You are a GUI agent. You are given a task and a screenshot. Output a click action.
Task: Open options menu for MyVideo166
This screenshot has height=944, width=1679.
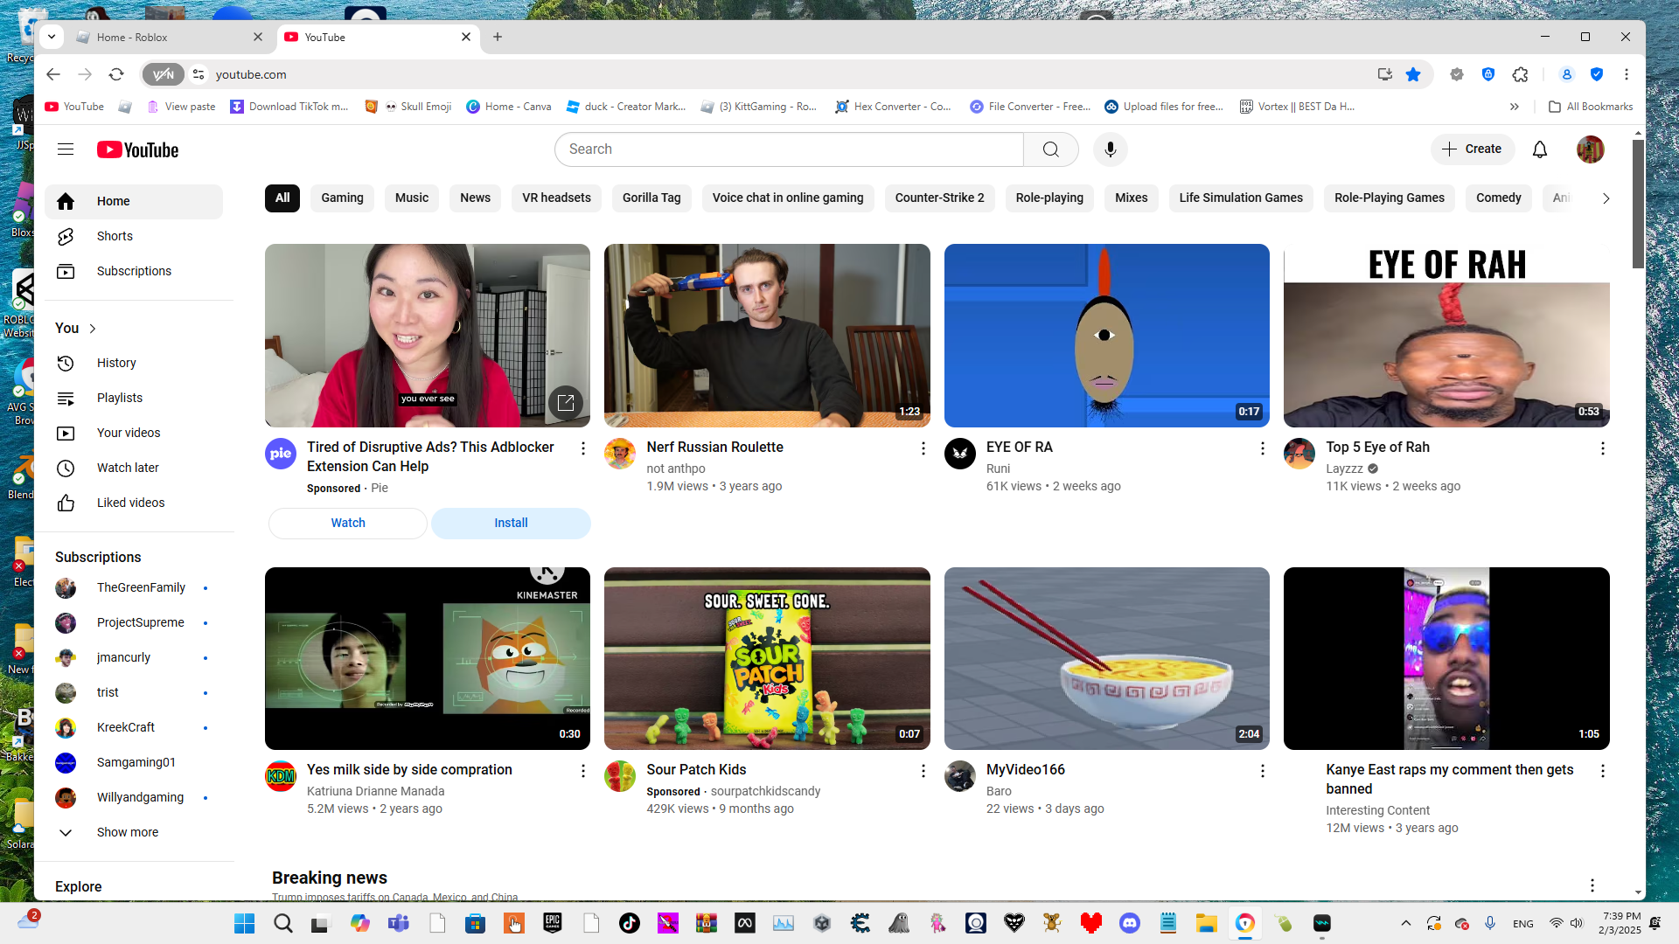click(1262, 771)
